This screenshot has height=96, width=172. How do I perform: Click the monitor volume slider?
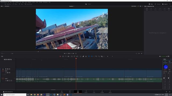(x=164, y=56)
